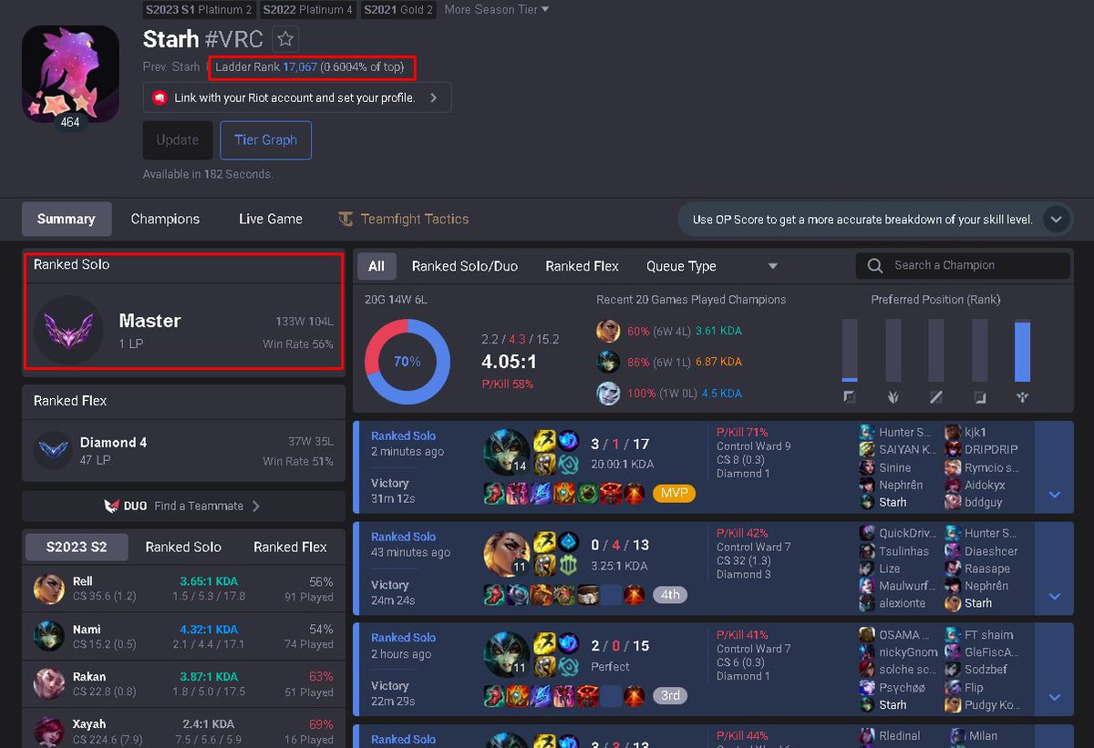This screenshot has width=1094, height=748.
Task: Click the S2022 Platinum 4 badge
Action: (x=308, y=10)
